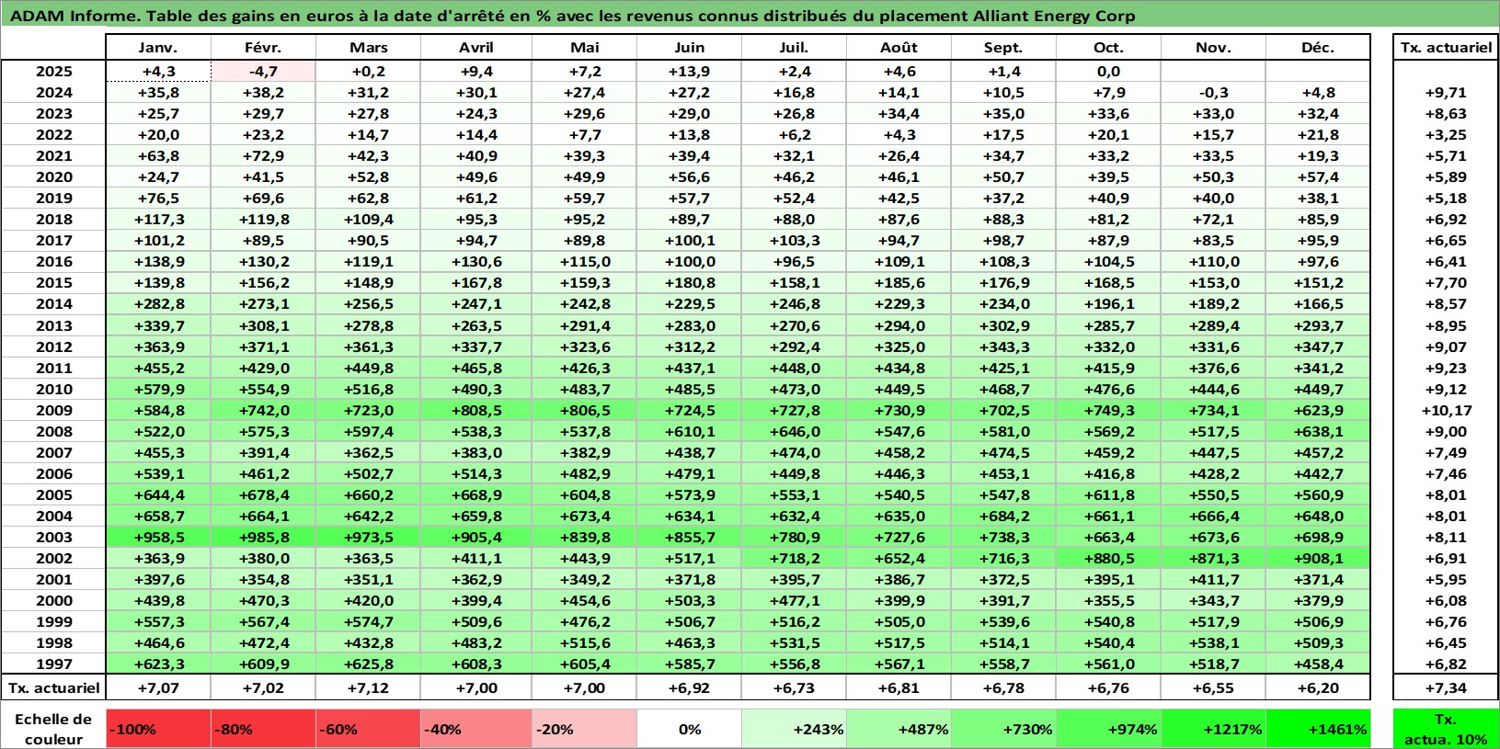Click the 2003 year row label
1500x749 pixels.
tap(54, 538)
